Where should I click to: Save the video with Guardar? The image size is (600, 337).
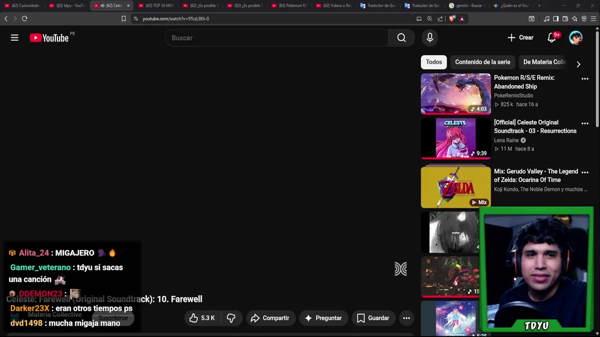pos(373,318)
